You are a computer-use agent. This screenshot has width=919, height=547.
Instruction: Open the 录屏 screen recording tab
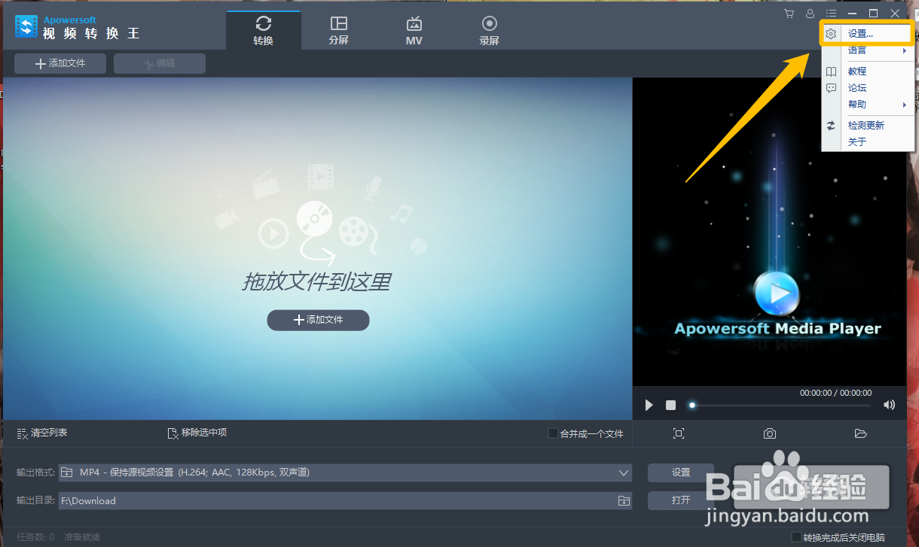[x=490, y=31]
